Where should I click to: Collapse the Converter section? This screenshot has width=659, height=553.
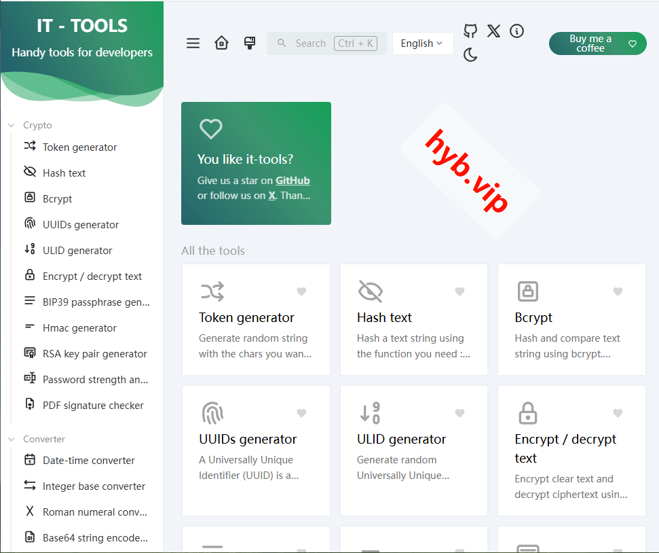(11, 439)
